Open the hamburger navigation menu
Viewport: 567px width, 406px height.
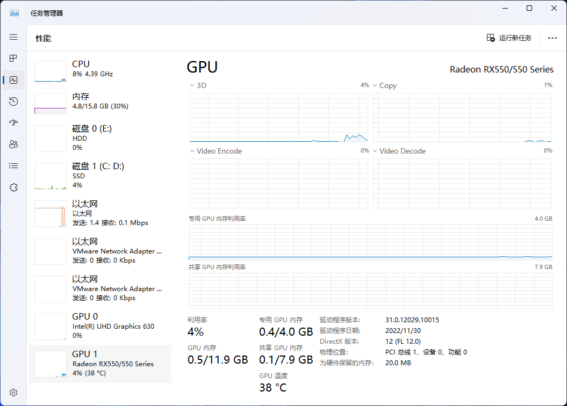[13, 37]
